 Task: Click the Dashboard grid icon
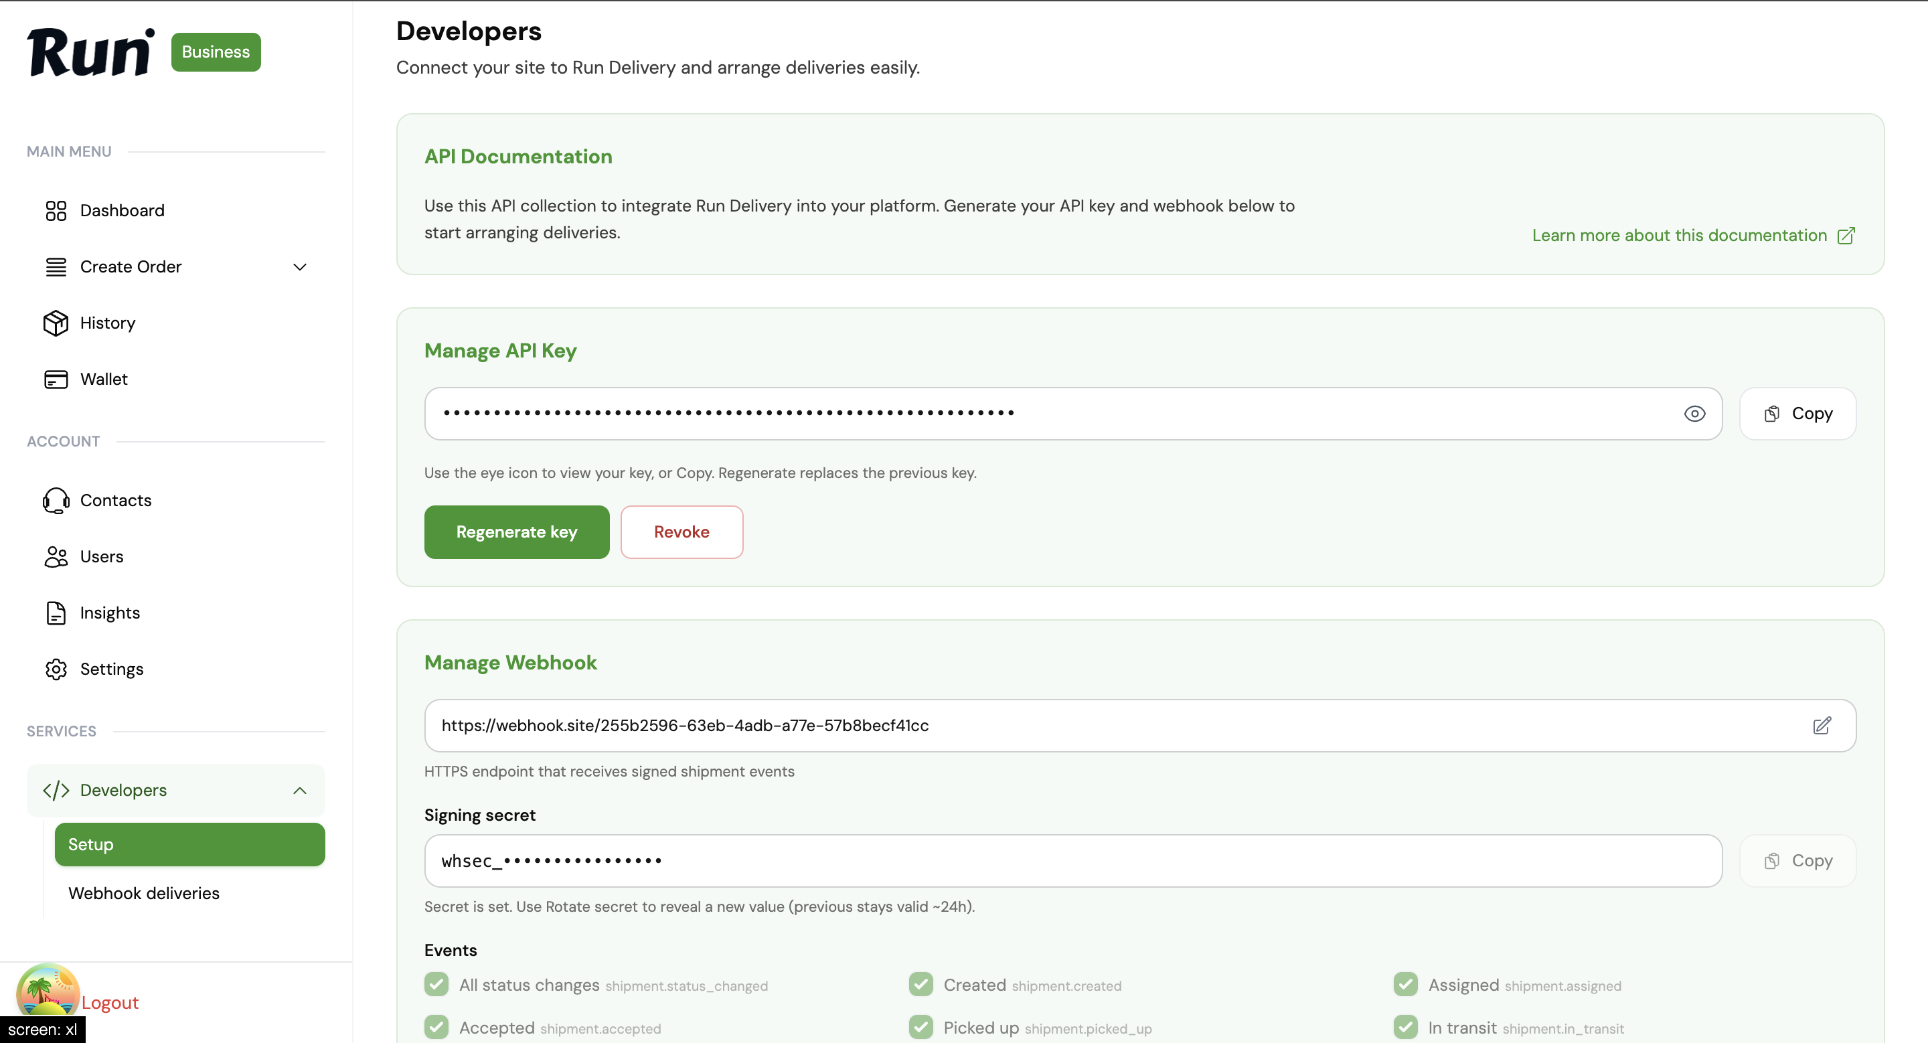(x=56, y=211)
